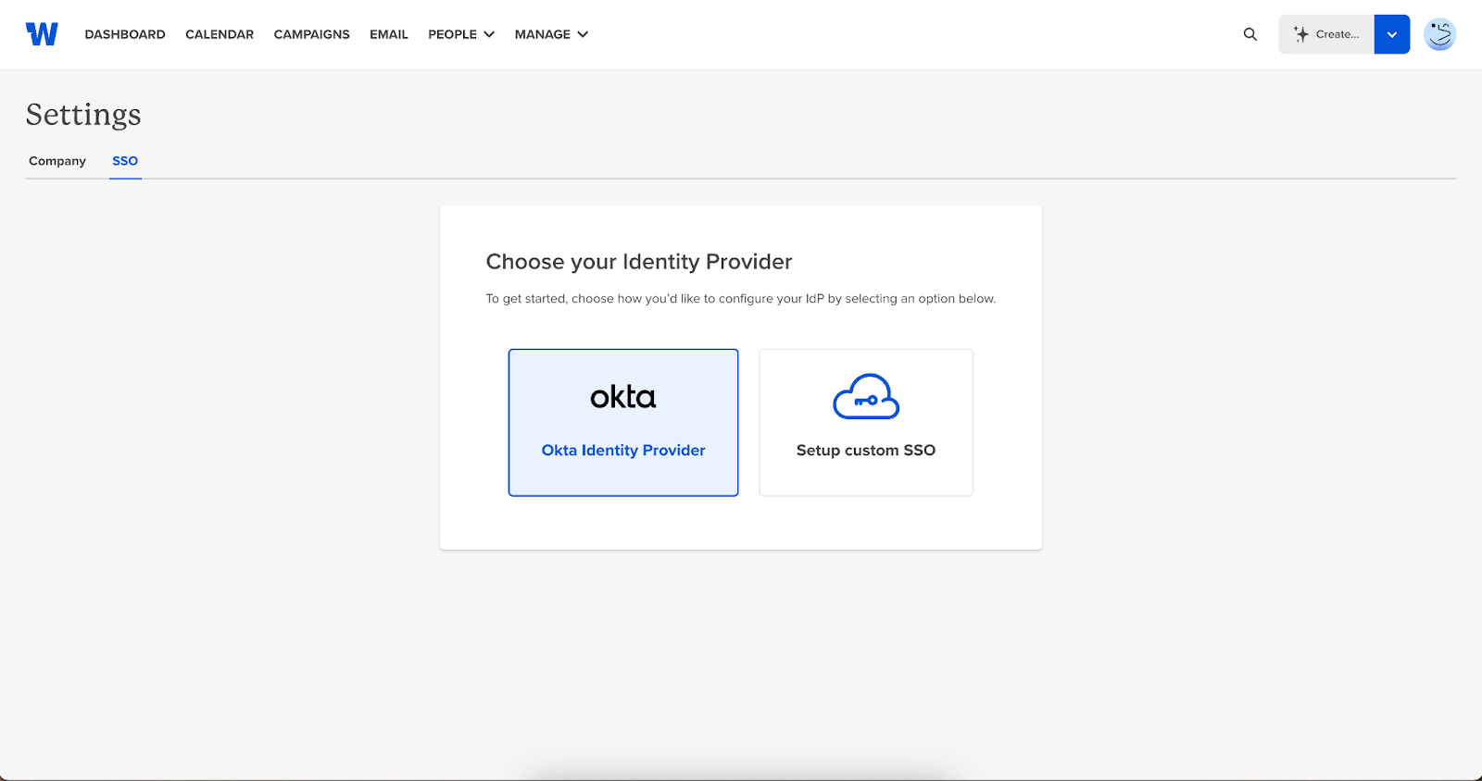Image resolution: width=1482 pixels, height=781 pixels.
Task: Go to CALENDAR
Action: coord(220,34)
